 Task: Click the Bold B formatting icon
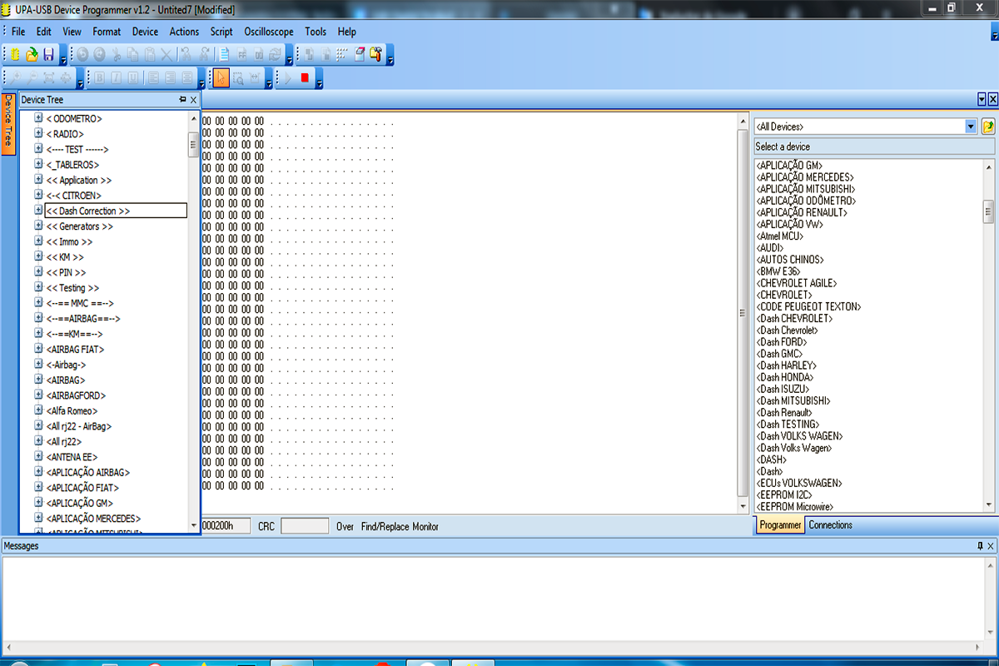click(x=99, y=78)
